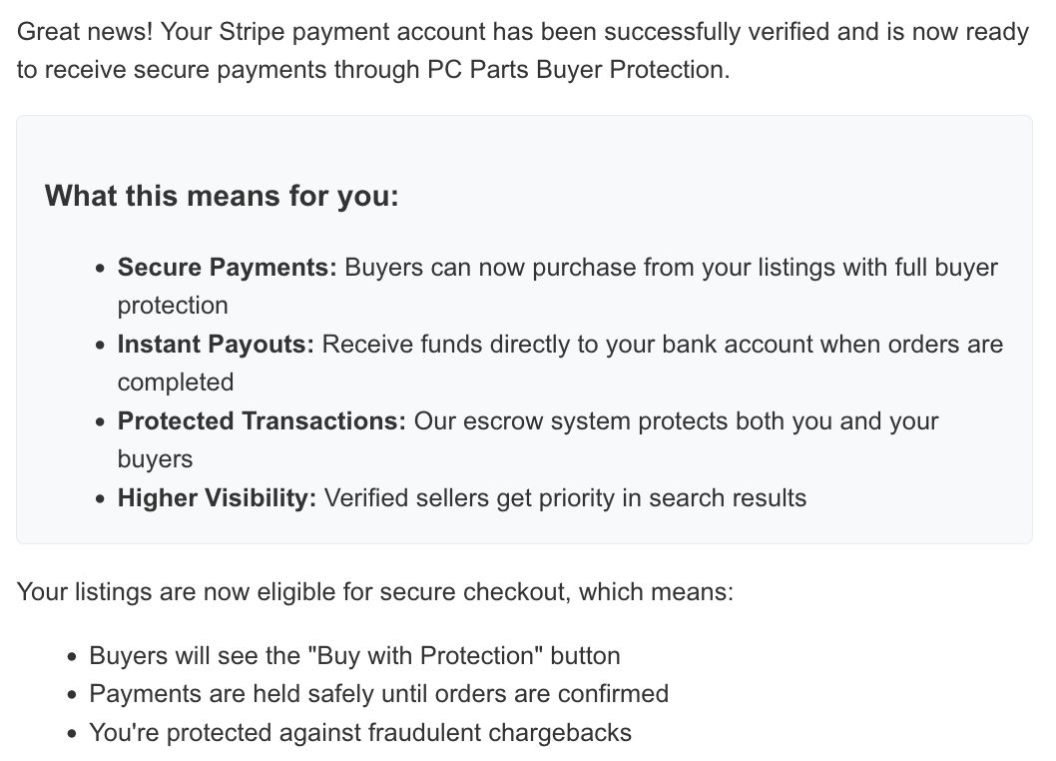This screenshot has height=761, width=1056.
Task: Click the "Higher Visibility:" bold label
Action: coord(217,498)
